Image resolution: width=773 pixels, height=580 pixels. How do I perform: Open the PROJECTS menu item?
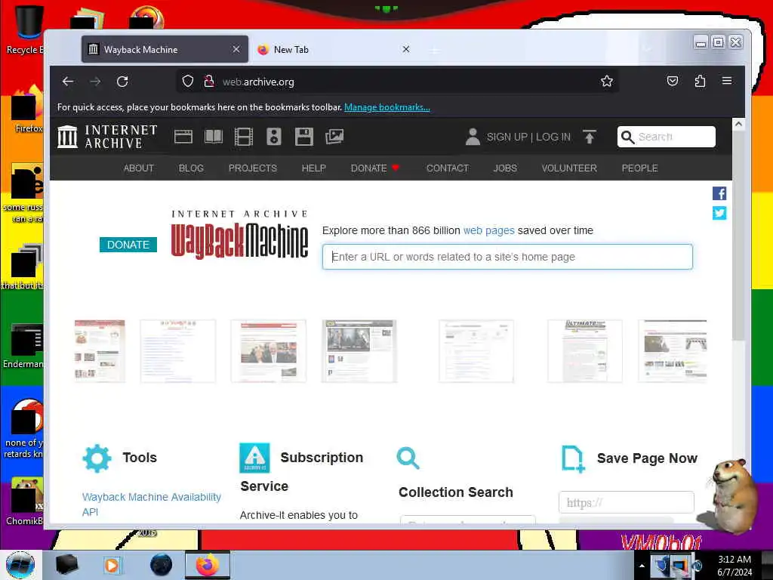[x=253, y=168]
